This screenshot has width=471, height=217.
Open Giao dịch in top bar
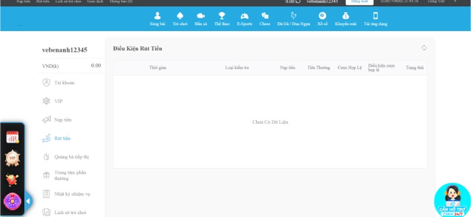pyautogui.click(x=95, y=2)
